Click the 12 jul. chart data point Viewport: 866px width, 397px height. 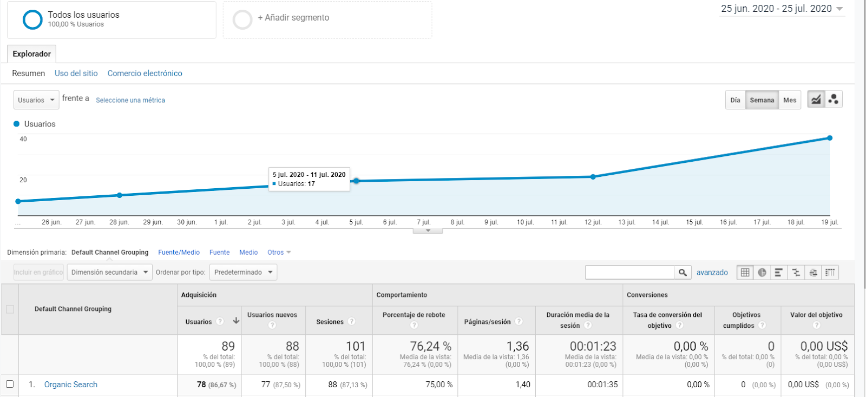(593, 177)
